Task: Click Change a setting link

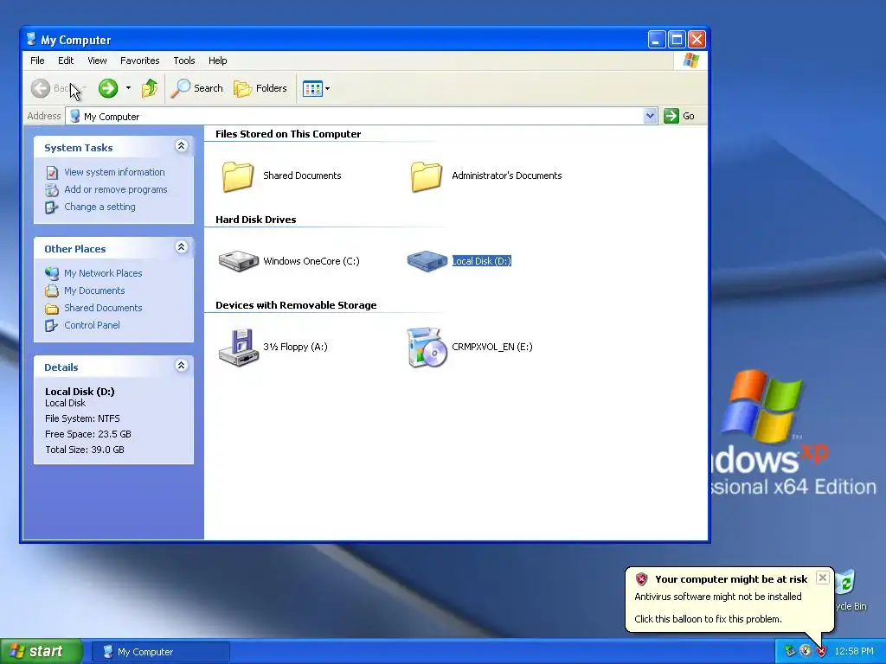Action: (x=100, y=207)
